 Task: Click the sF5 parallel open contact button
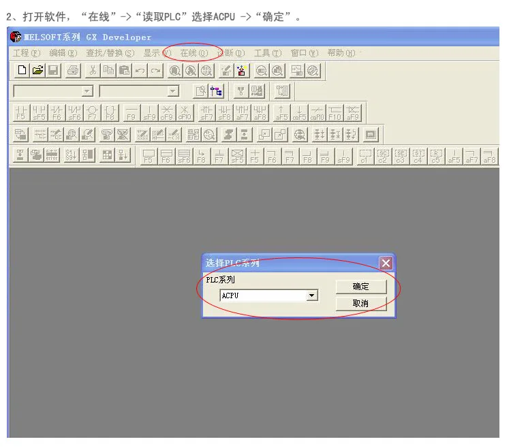click(39, 112)
